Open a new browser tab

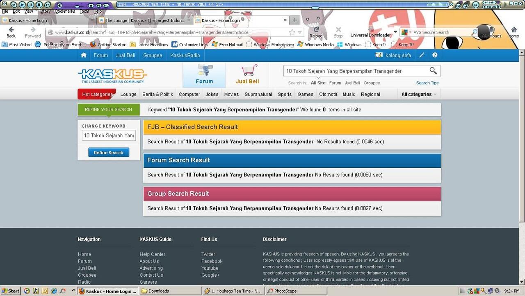point(295,20)
